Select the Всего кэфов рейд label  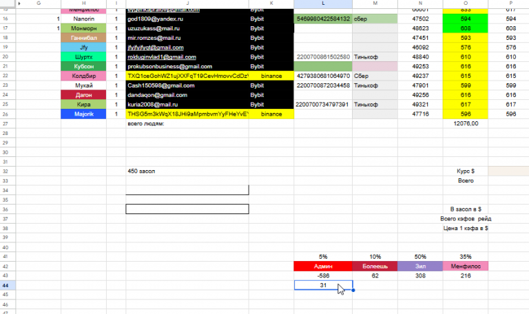pyautogui.click(x=466, y=218)
